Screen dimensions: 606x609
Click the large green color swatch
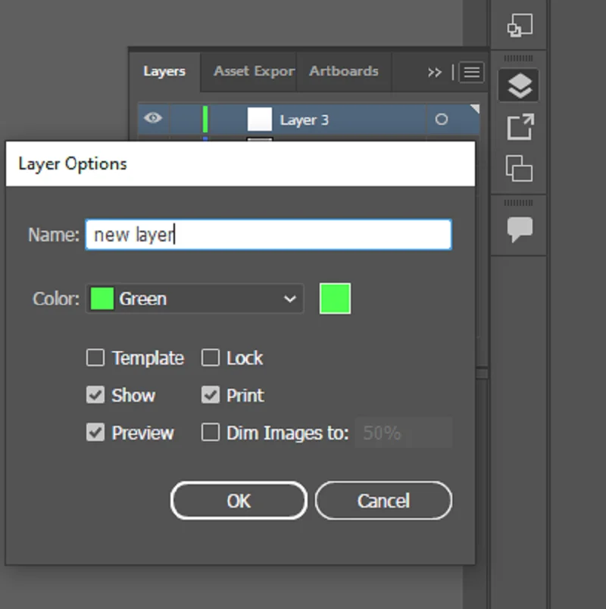[x=335, y=299]
